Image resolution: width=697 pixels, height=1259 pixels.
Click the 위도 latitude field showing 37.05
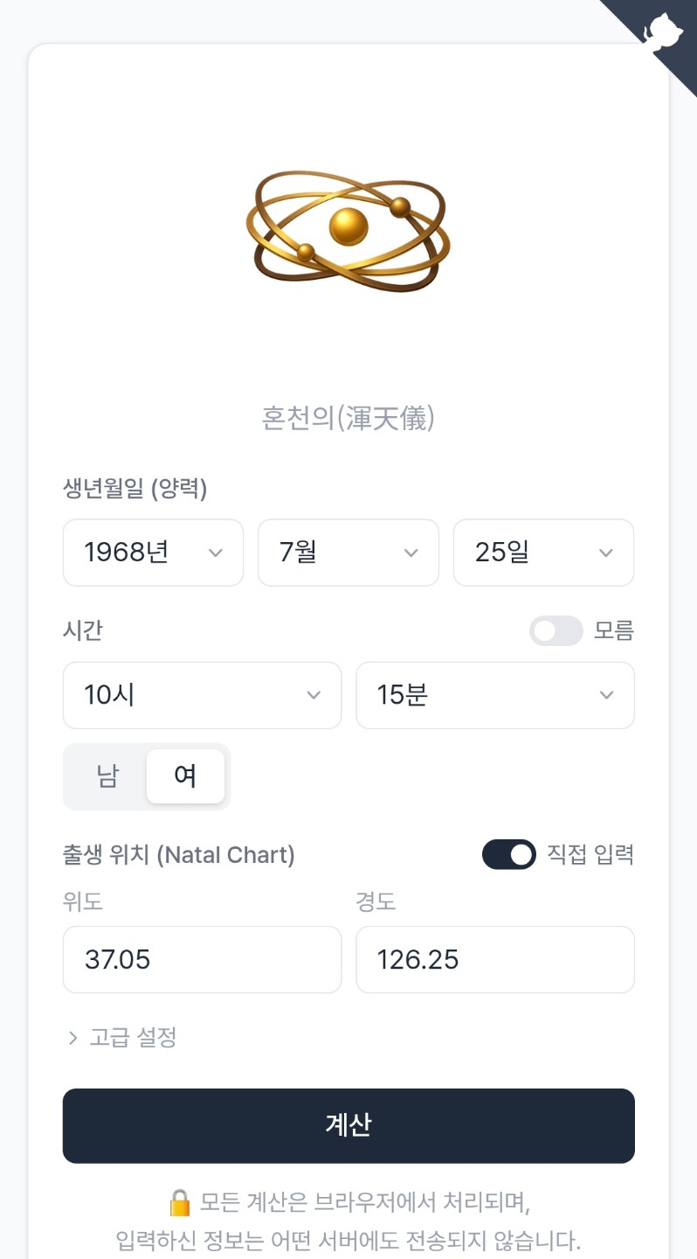[x=202, y=960]
